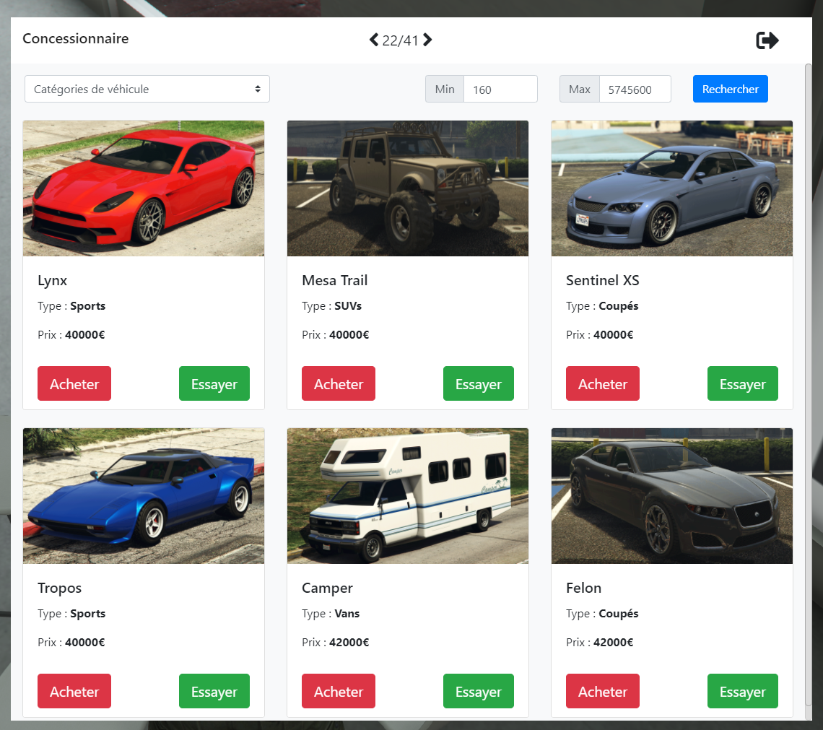The width and height of the screenshot is (823, 730).
Task: View the Camper vehicle photo
Action: [407, 495]
